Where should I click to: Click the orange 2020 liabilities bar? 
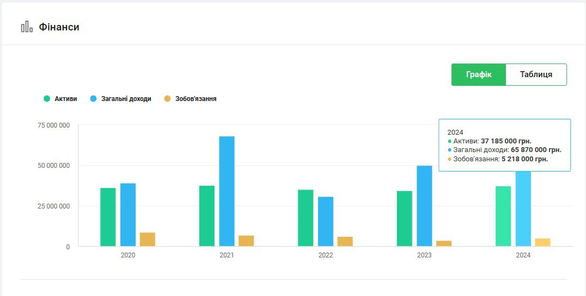click(148, 240)
